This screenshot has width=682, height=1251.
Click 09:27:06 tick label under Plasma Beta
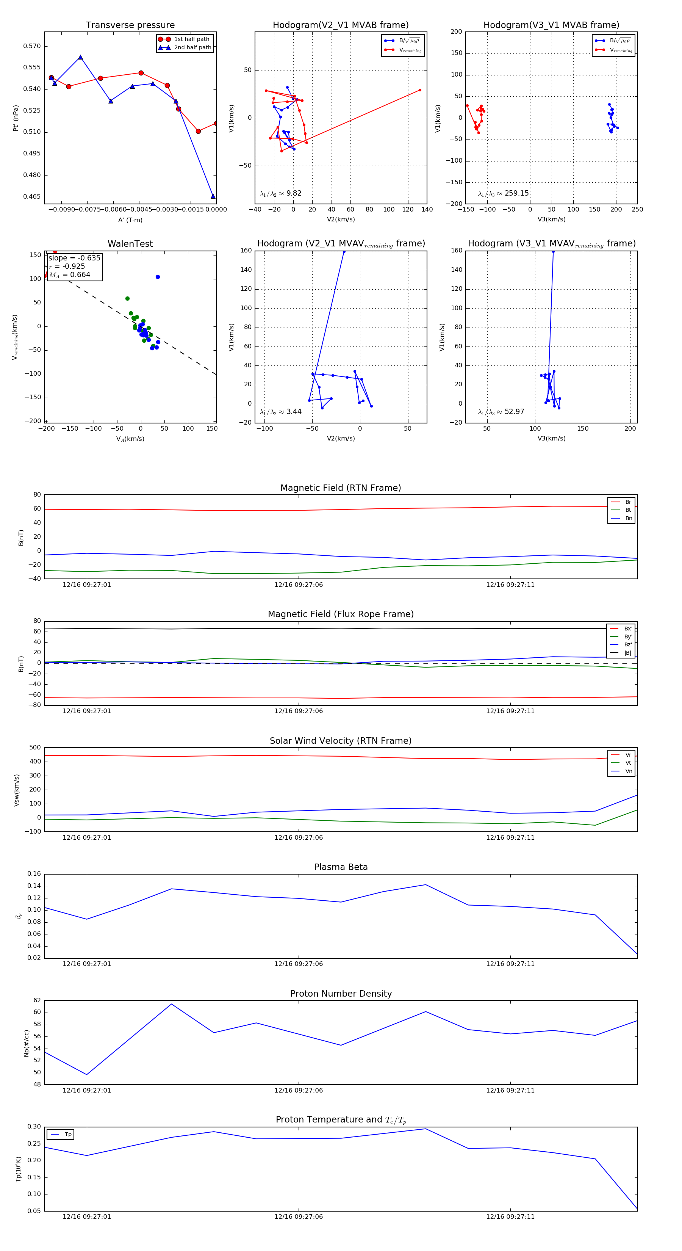[299, 964]
